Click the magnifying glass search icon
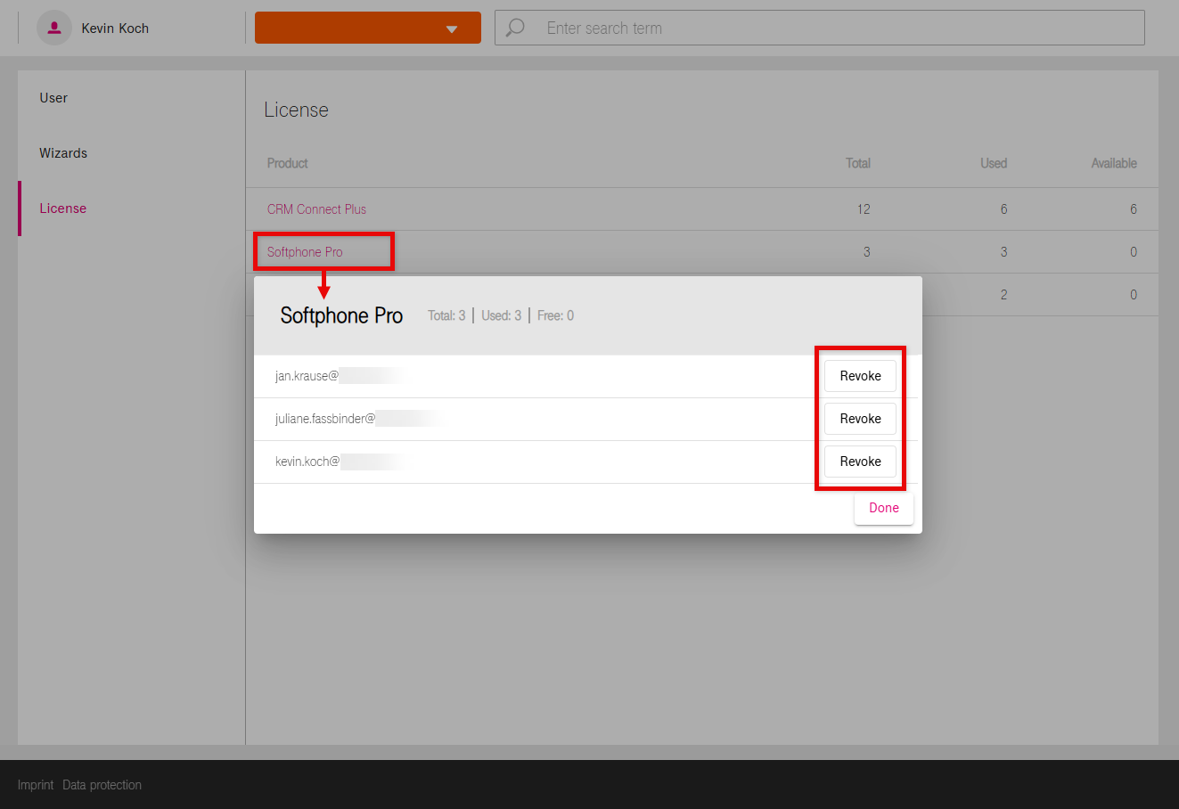The height and width of the screenshot is (809, 1179). [515, 29]
